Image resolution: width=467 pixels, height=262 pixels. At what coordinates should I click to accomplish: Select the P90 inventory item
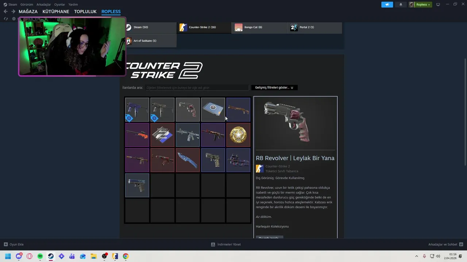point(238,160)
